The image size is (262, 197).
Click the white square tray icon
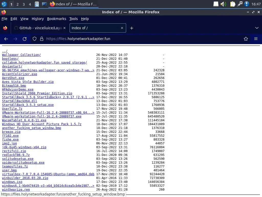point(216,4)
